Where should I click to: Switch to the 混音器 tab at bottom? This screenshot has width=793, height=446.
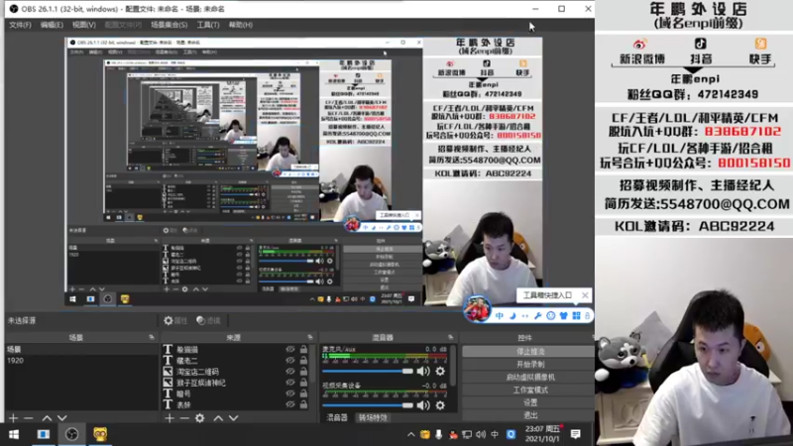coord(337,417)
